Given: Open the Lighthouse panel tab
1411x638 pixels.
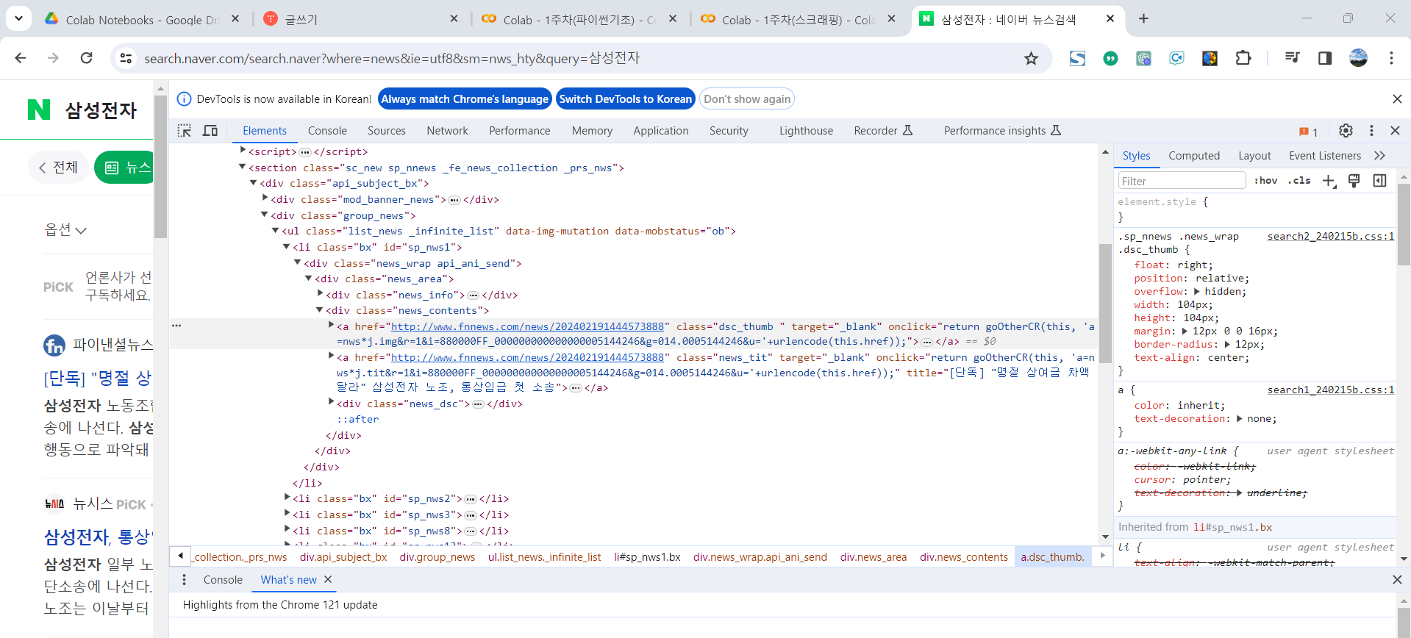Looking at the screenshot, I should [x=806, y=131].
